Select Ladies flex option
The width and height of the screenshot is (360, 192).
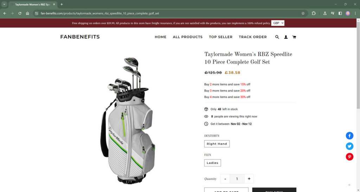pos(212,163)
